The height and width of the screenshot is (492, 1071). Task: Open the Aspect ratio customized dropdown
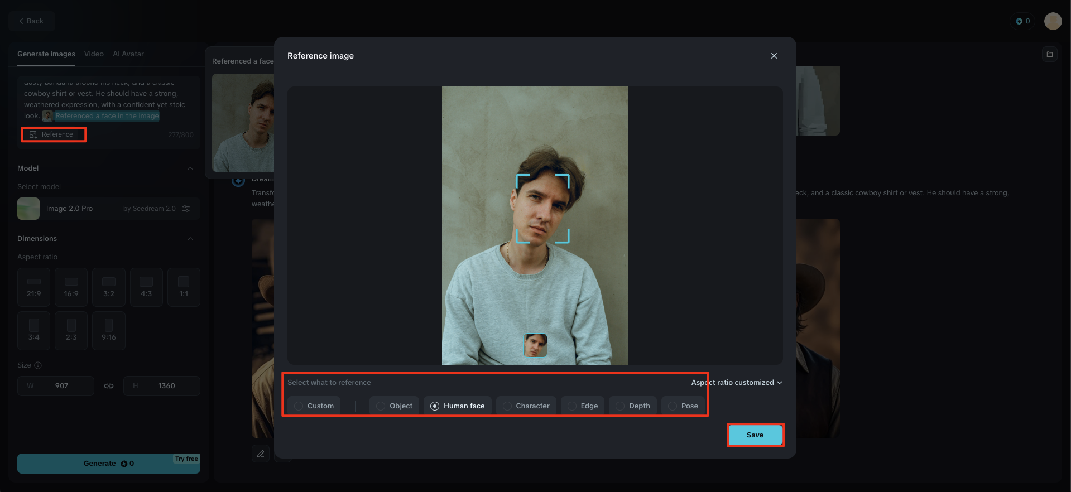[x=737, y=383]
